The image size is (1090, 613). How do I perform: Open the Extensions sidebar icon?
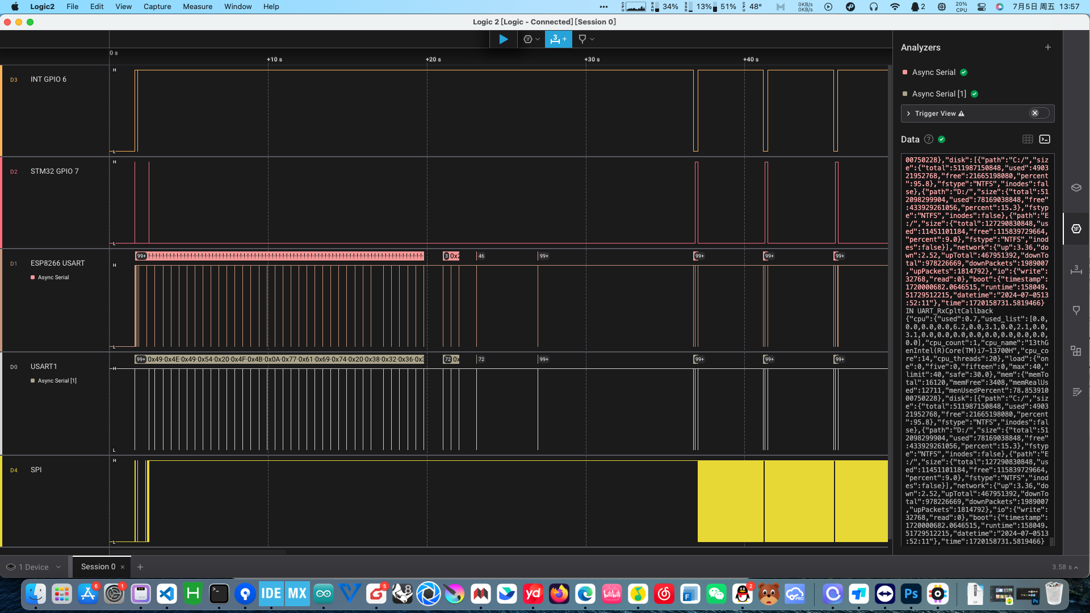pyautogui.click(x=1076, y=351)
